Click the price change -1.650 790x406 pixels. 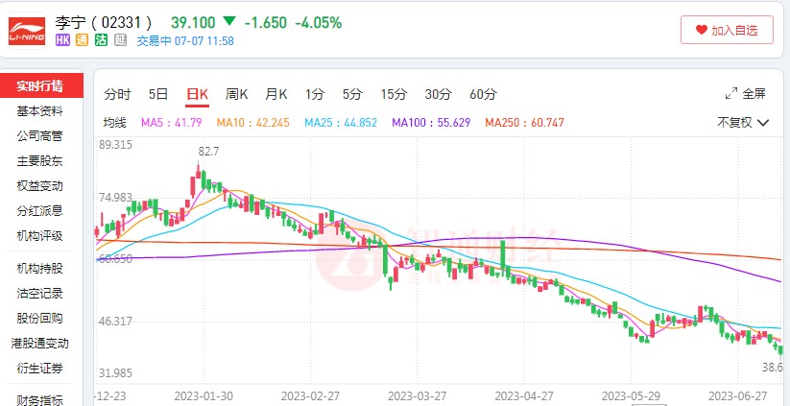point(266,23)
